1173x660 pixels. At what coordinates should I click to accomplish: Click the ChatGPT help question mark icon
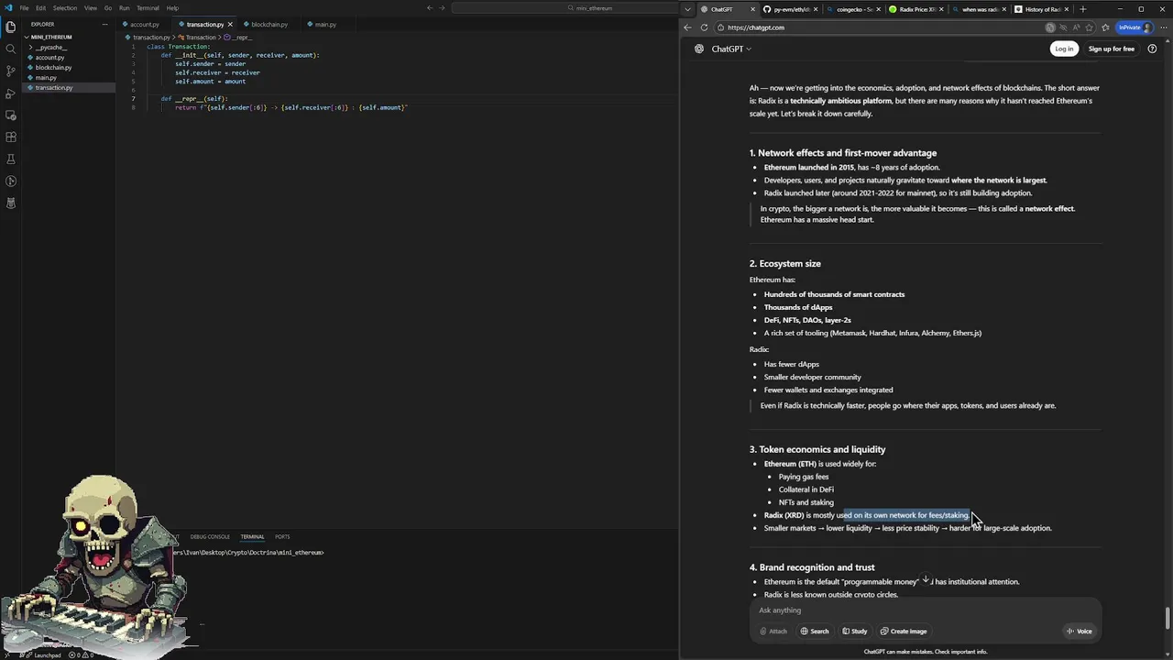[x=1152, y=49]
